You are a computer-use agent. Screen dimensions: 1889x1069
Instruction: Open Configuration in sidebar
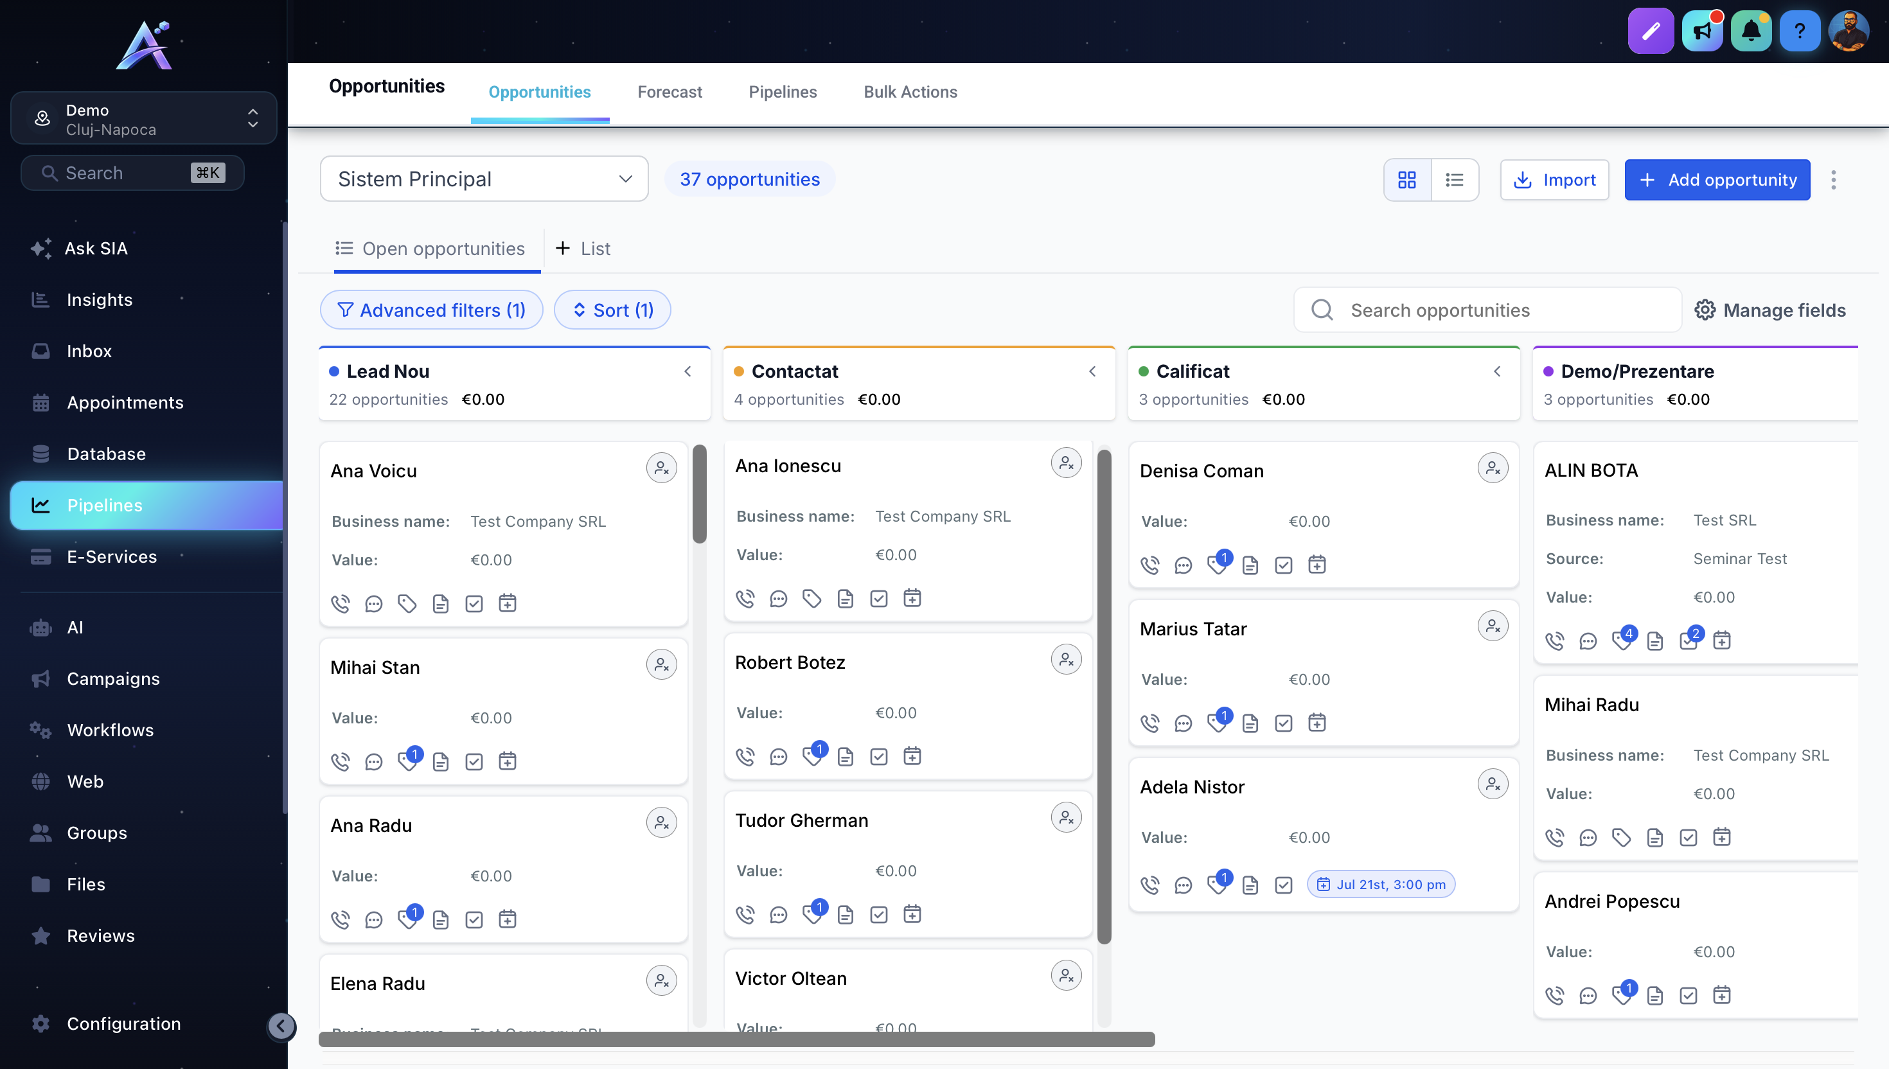(x=123, y=1024)
